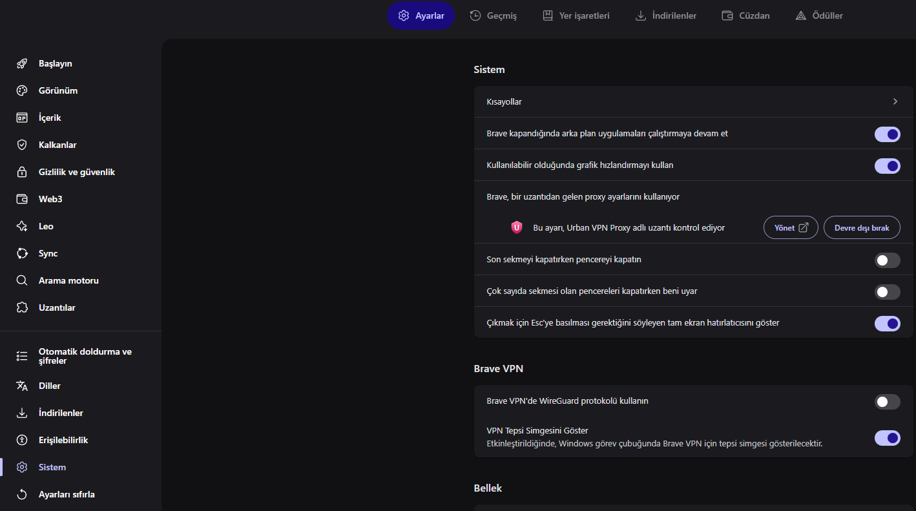Disable running background apps when Brave closes

tap(888, 134)
